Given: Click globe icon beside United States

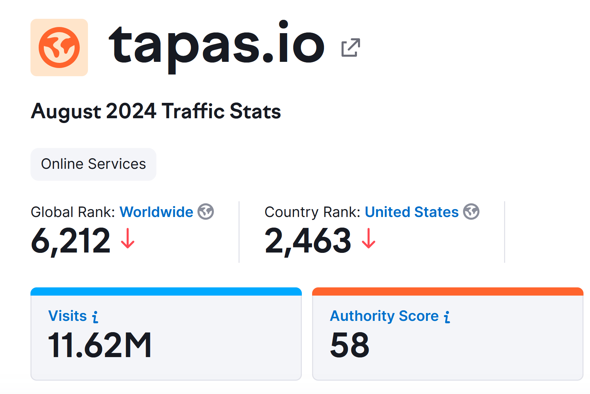Looking at the screenshot, I should click(x=471, y=212).
